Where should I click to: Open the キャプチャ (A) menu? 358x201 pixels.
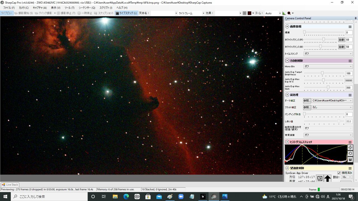click(x=40, y=8)
